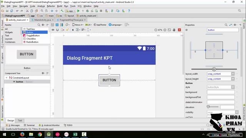Click the Pan hand icon
The image size is (246, 138).
tap(174, 30)
